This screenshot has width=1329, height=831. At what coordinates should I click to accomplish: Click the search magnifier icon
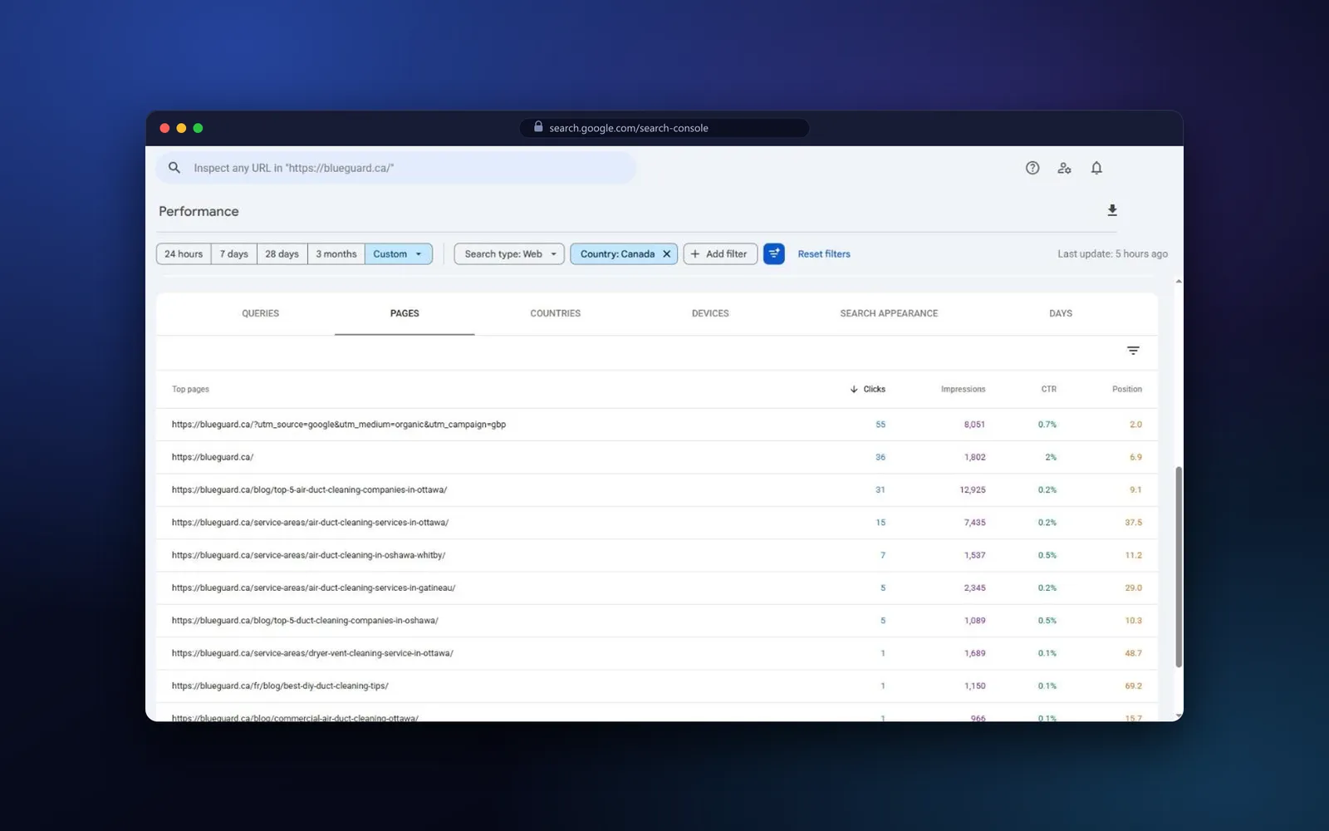pyautogui.click(x=174, y=168)
